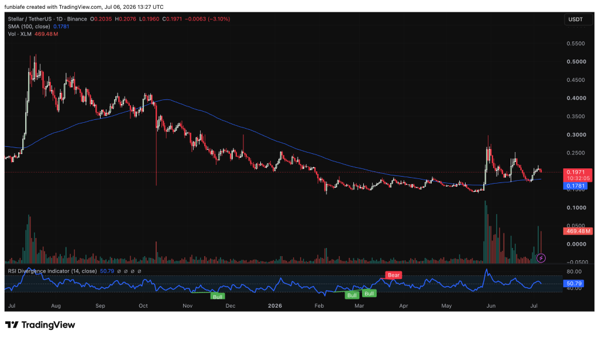599x338 pixels.
Task: Click the open value O0.2035
Action: (101, 19)
